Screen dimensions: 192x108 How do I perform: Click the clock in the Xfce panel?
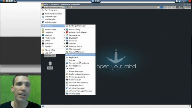180,7
